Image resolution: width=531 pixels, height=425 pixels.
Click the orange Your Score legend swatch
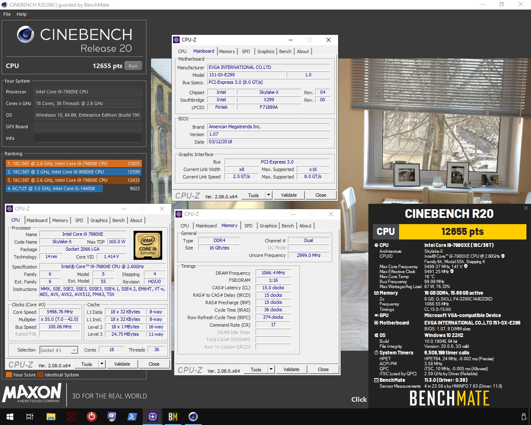[x=9, y=375]
